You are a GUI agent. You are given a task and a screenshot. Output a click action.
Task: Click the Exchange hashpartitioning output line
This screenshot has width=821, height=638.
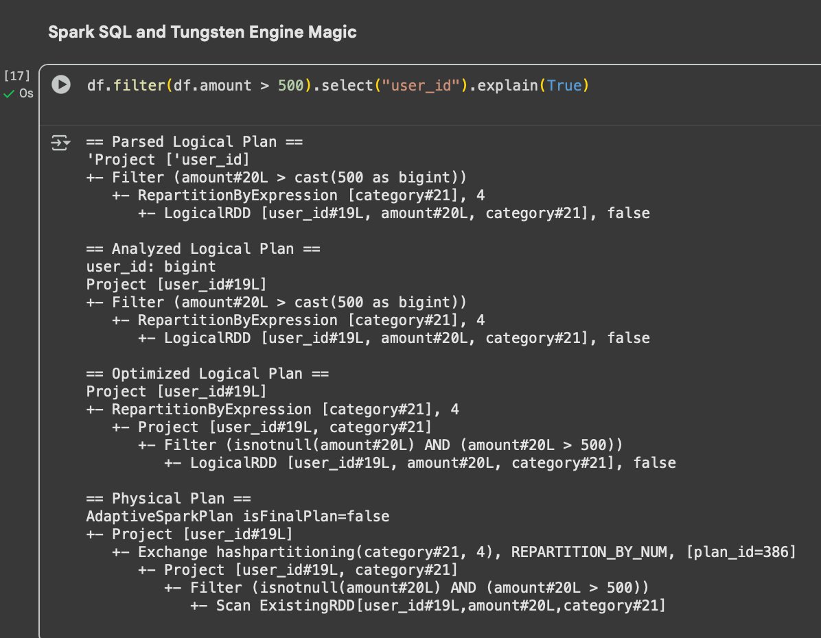tap(467, 552)
